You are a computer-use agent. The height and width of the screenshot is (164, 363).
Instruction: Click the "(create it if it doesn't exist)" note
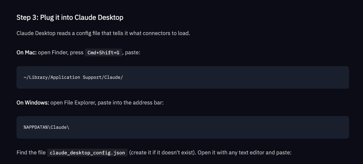click(x=161, y=153)
